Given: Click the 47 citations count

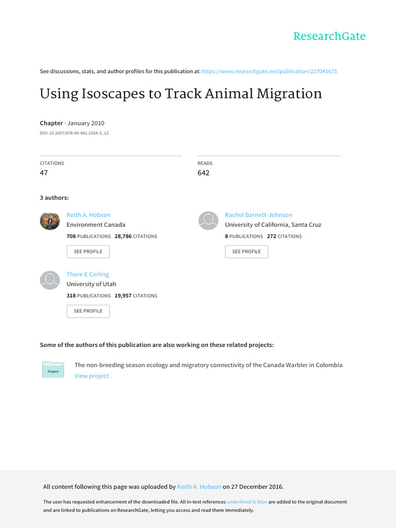Looking at the screenshot, I should click(44, 173).
